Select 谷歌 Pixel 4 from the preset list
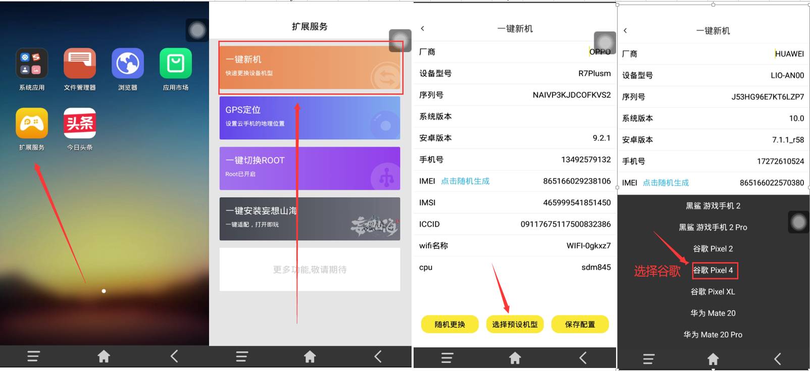Image resolution: width=810 pixels, height=371 pixels. (713, 271)
